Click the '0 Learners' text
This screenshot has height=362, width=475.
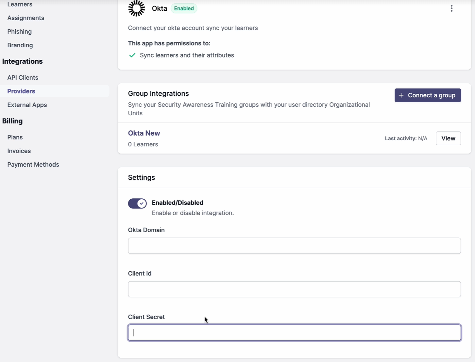point(143,144)
